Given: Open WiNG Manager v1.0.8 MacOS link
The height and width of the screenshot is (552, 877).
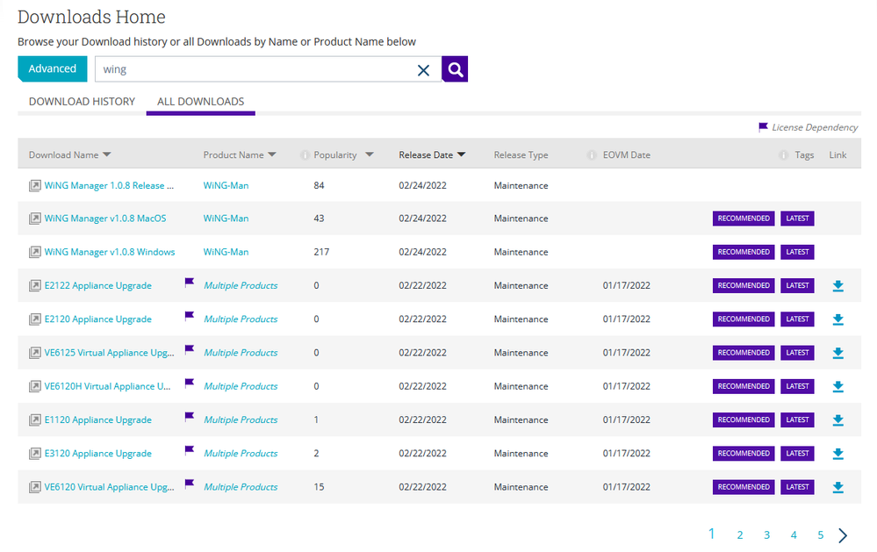Looking at the screenshot, I should [x=105, y=219].
